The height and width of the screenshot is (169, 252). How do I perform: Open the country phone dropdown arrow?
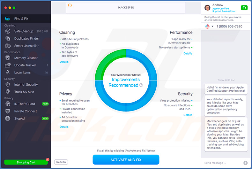212,27
